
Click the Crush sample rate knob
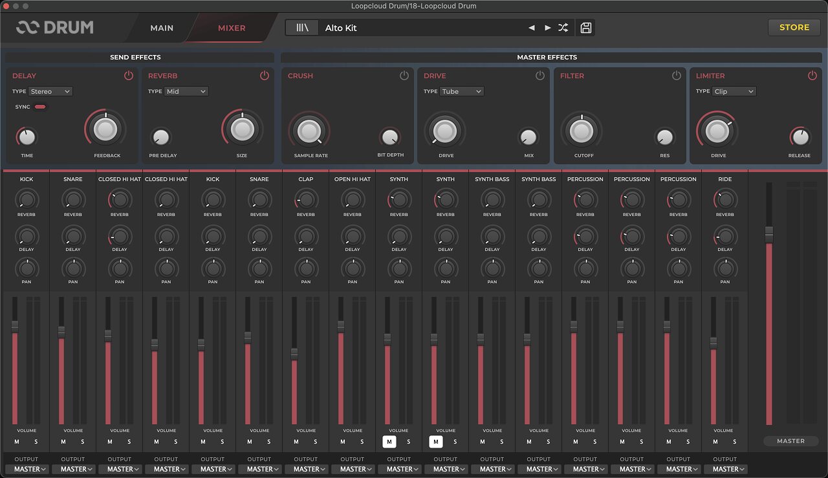pyautogui.click(x=309, y=131)
